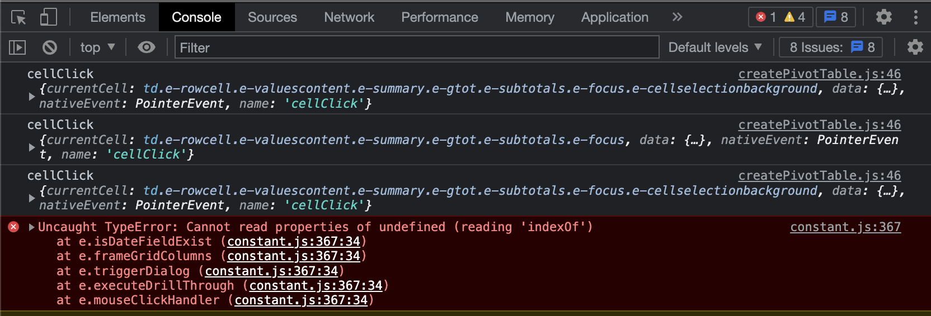Image resolution: width=931 pixels, height=316 pixels.
Task: Open console settings gear icon
Action: pos(915,47)
